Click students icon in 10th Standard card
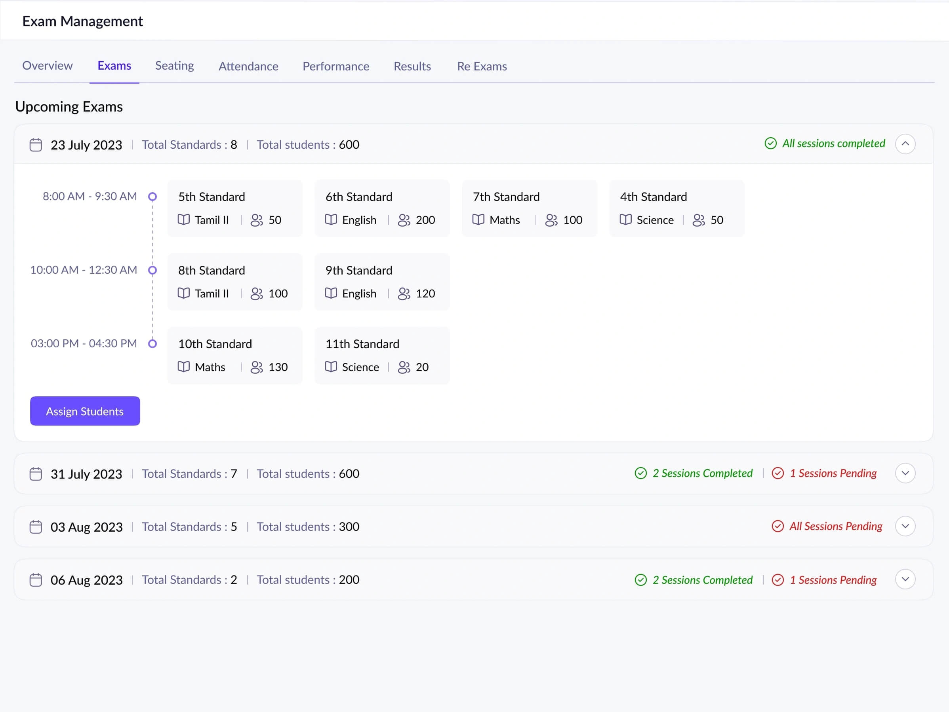 (x=257, y=367)
